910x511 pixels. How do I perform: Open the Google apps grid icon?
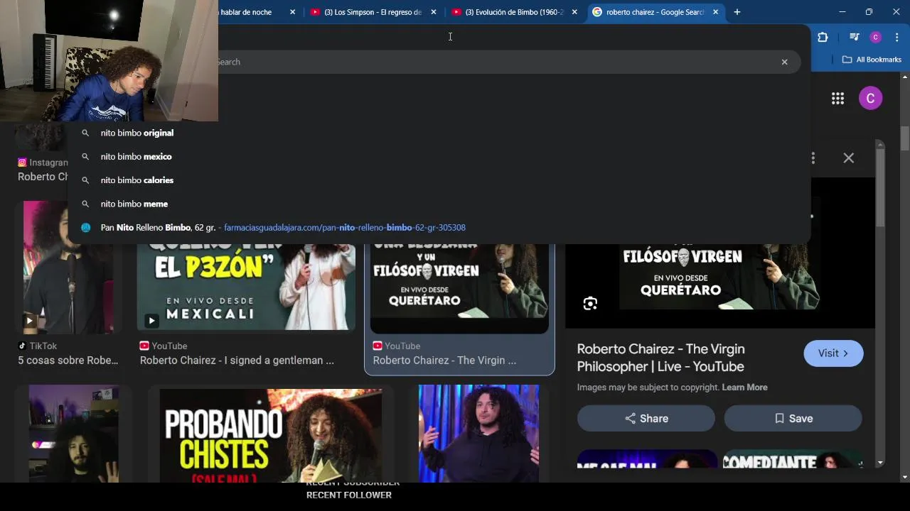point(837,99)
